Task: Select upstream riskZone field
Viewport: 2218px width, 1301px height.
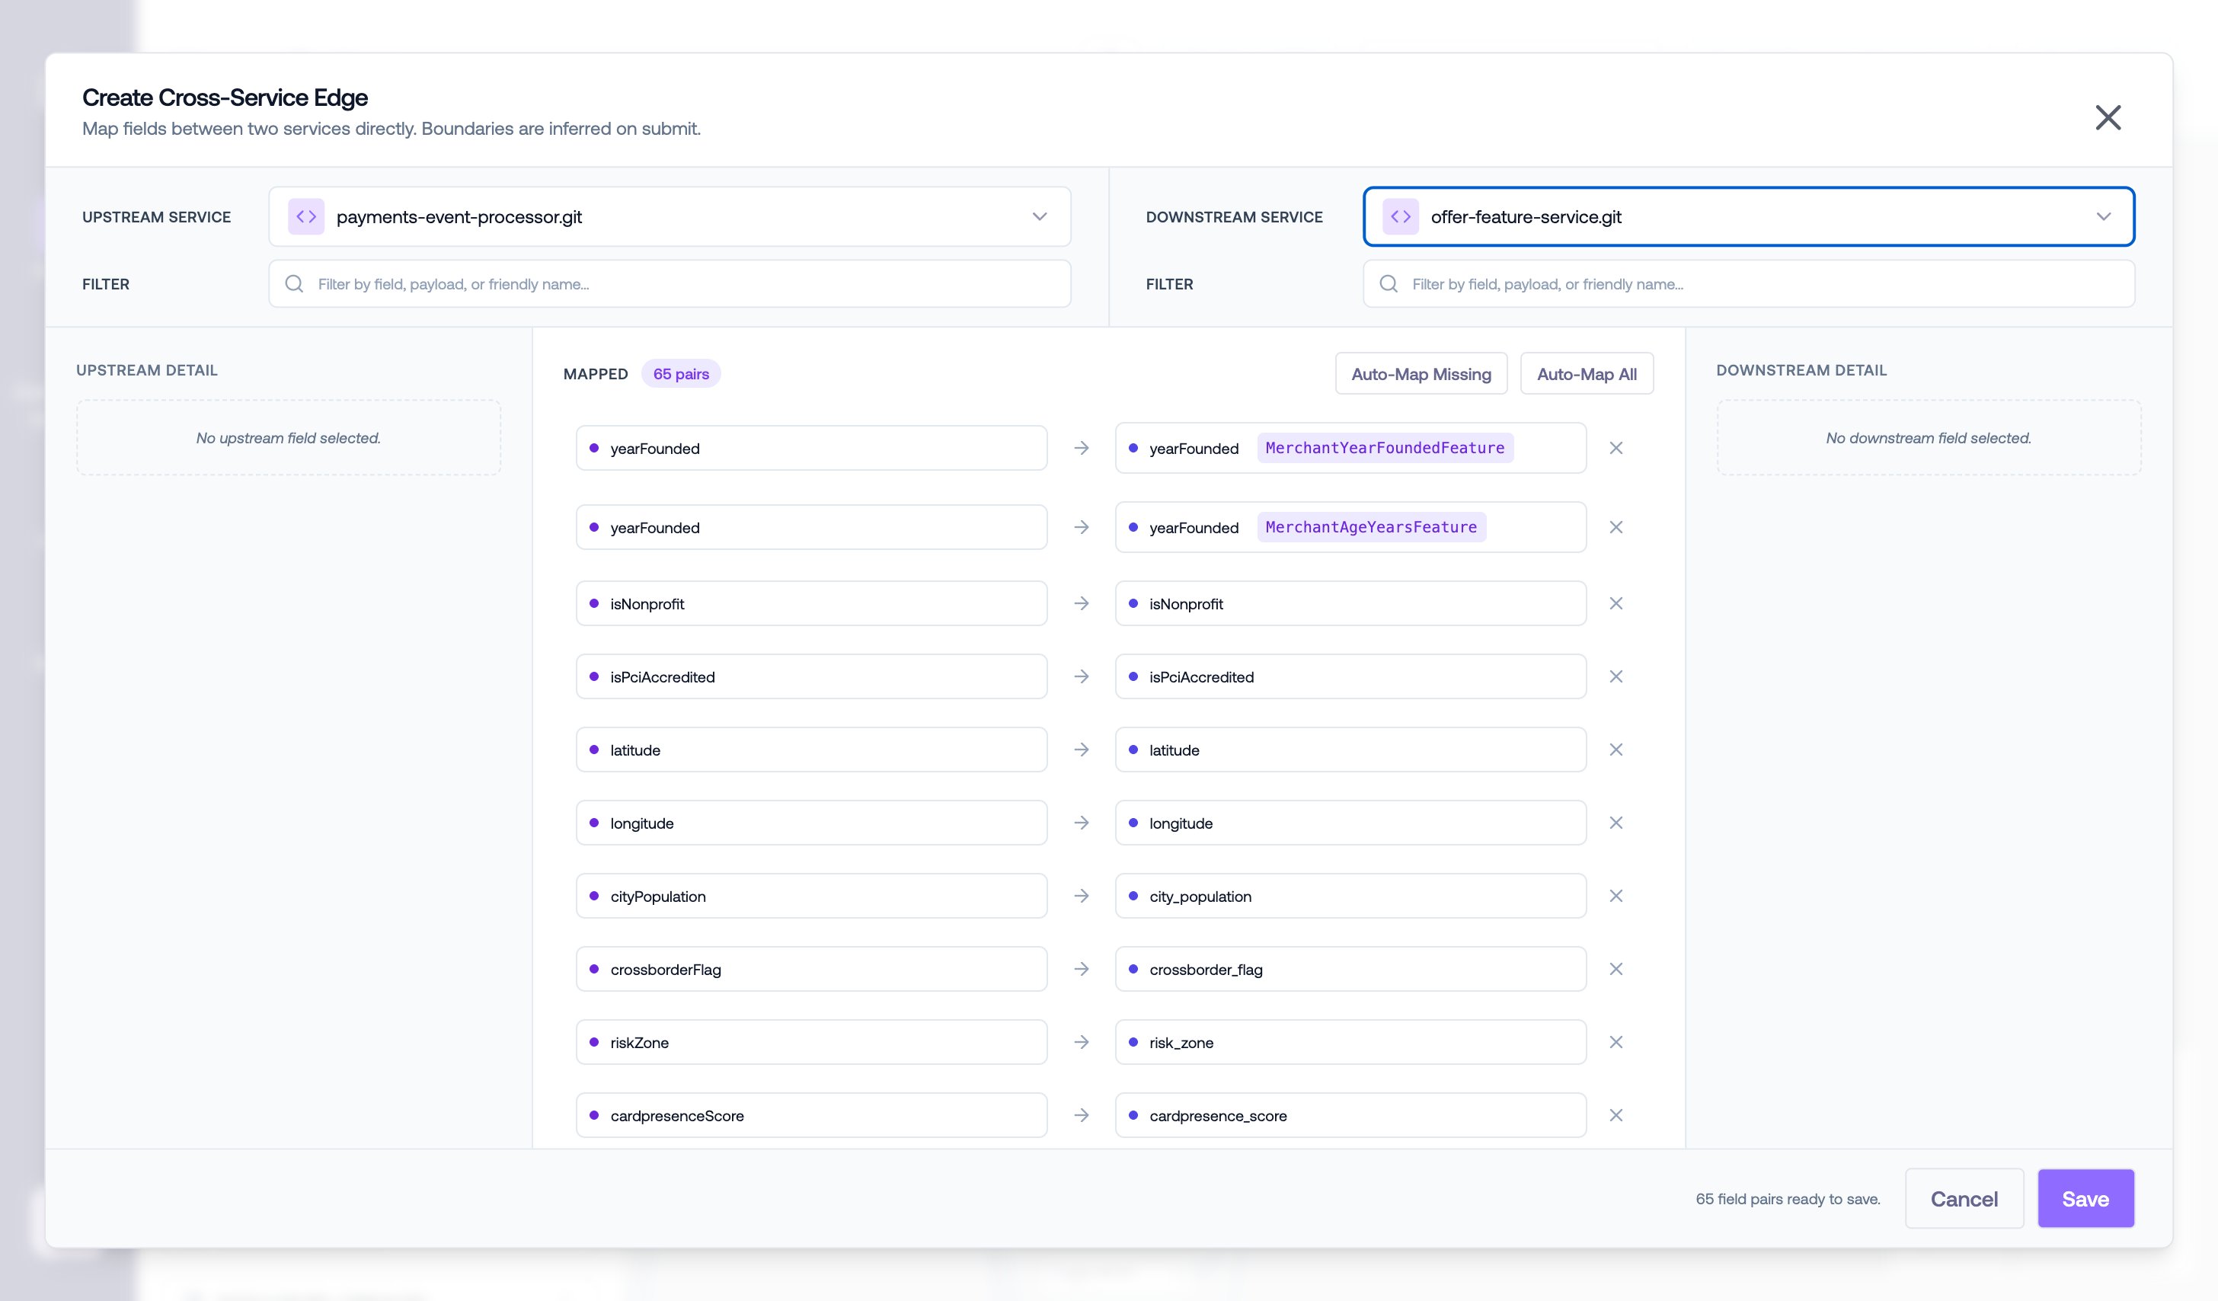Action: click(811, 1042)
